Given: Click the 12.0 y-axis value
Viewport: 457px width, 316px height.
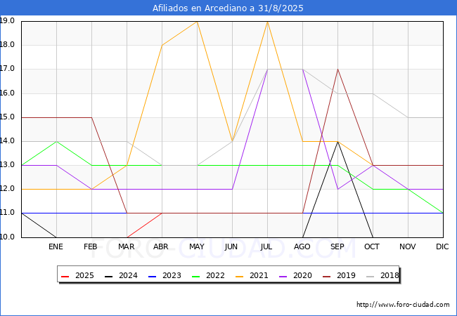Looking at the screenshot, I should pyautogui.click(x=7, y=189).
